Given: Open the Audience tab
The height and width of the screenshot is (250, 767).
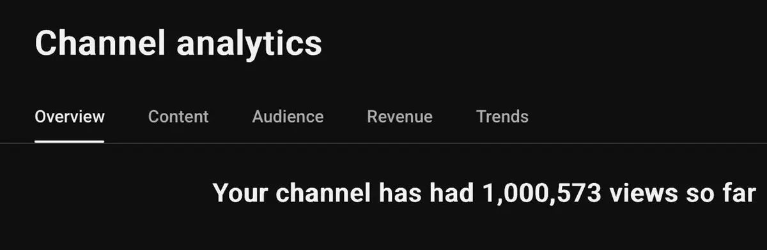Looking at the screenshot, I should 288,117.
